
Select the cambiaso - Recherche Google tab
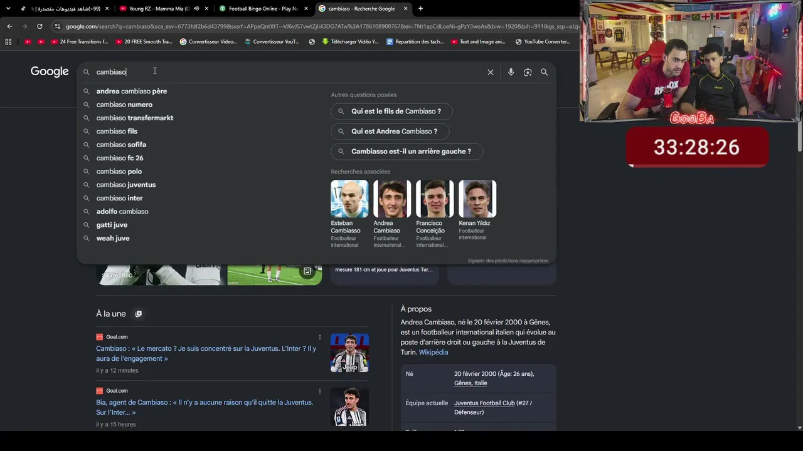[362, 9]
